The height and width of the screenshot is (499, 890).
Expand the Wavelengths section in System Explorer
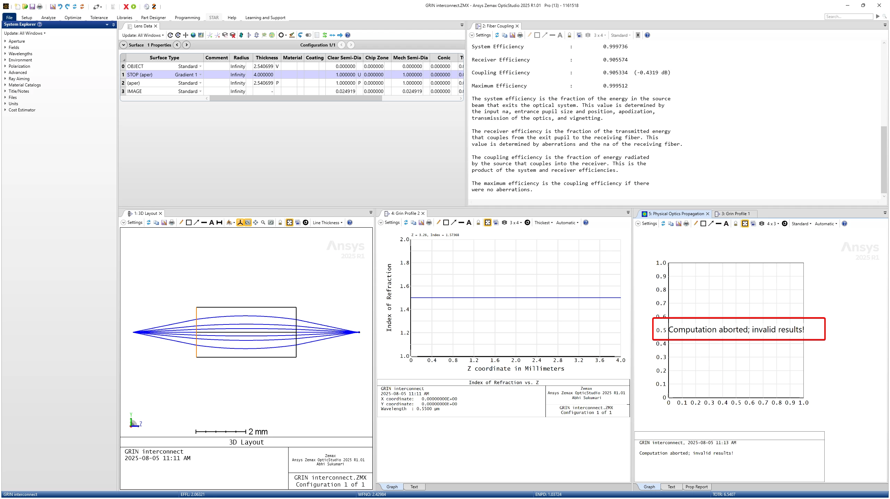(x=5, y=53)
